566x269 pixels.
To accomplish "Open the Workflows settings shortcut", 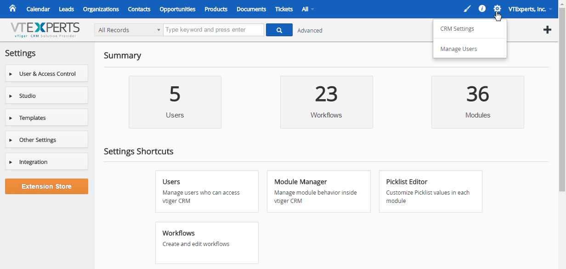I will [207, 243].
